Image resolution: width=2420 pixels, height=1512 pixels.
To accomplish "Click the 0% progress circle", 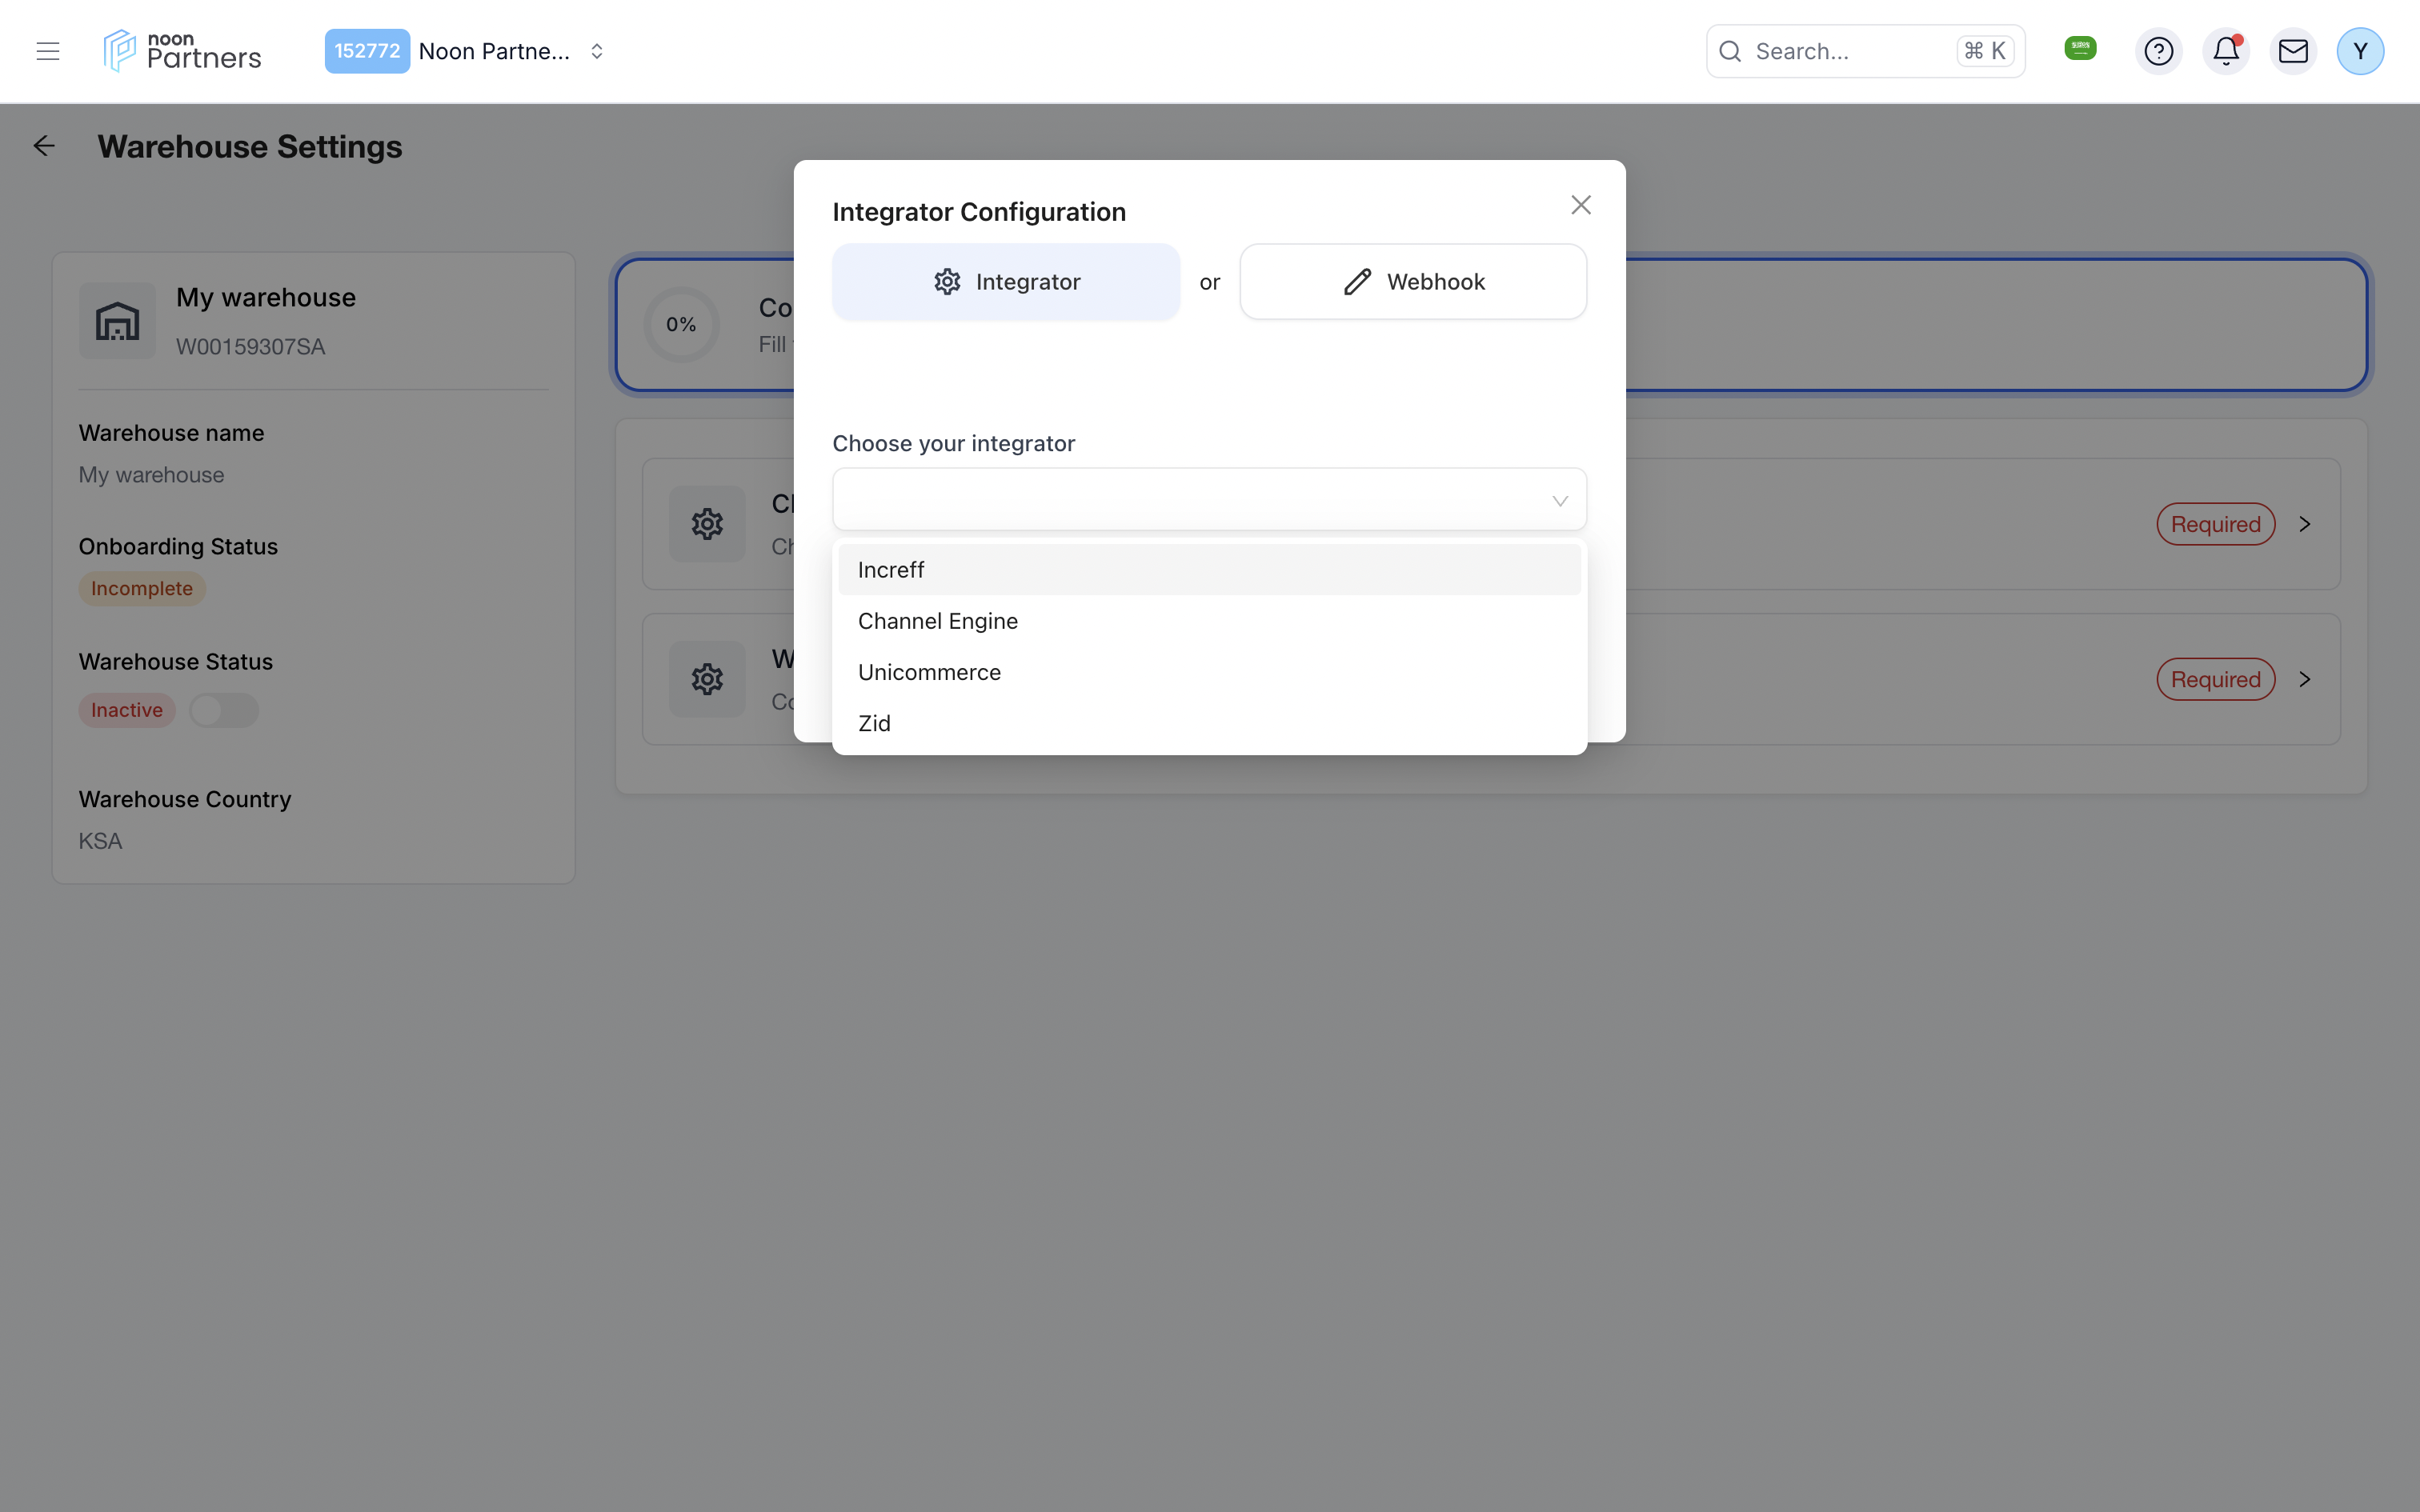I will click(x=681, y=324).
